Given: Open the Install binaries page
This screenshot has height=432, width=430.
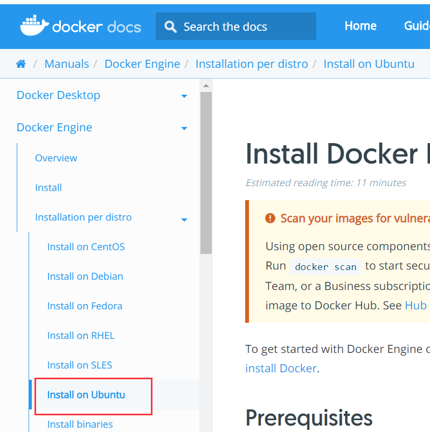Looking at the screenshot, I should pyautogui.click(x=80, y=424).
